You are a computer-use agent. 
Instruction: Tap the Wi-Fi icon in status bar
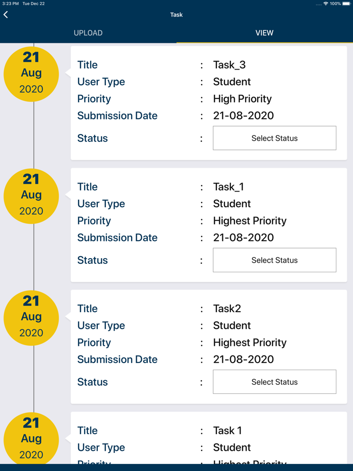point(326,4)
